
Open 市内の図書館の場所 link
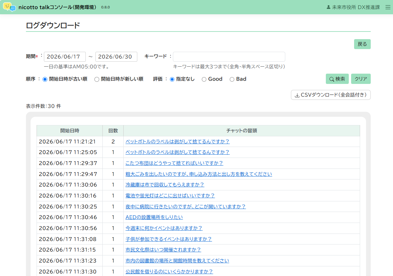tap(177, 261)
